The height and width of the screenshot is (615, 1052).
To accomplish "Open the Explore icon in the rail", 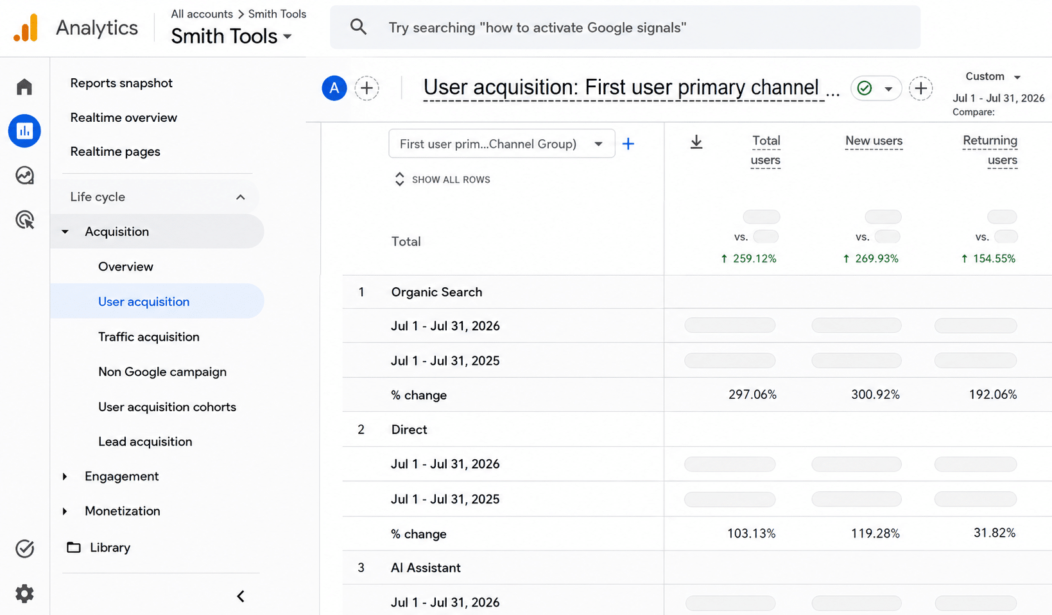I will tap(24, 175).
